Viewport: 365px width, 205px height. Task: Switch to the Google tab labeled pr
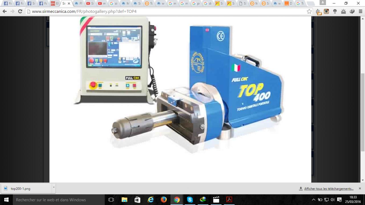point(196,4)
